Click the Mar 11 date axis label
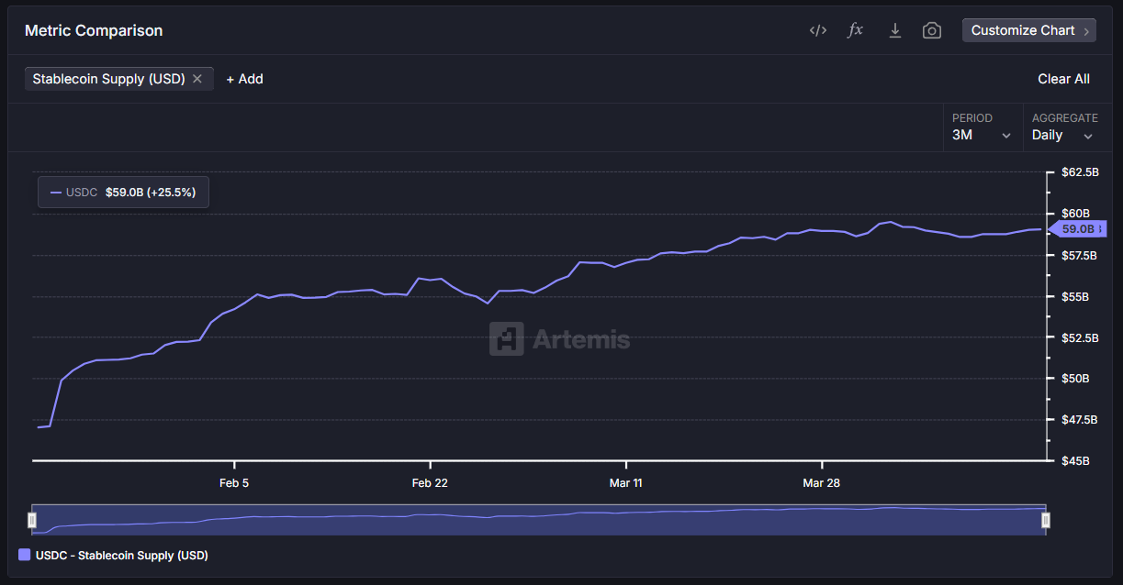 [626, 483]
